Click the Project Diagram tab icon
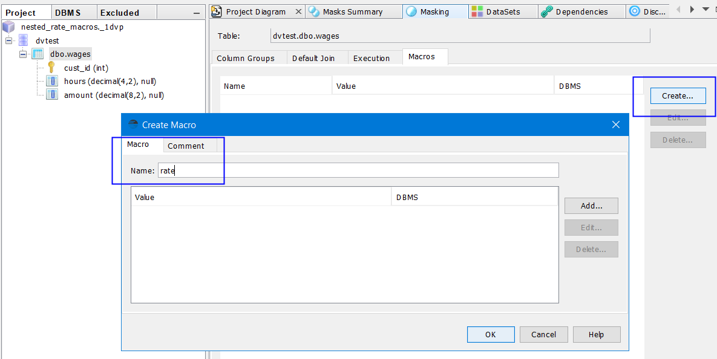 [x=217, y=11]
